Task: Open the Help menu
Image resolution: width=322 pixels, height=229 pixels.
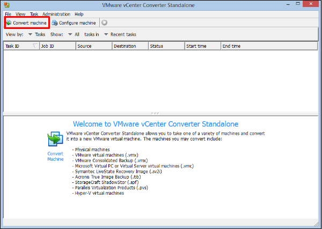Action: coord(79,14)
